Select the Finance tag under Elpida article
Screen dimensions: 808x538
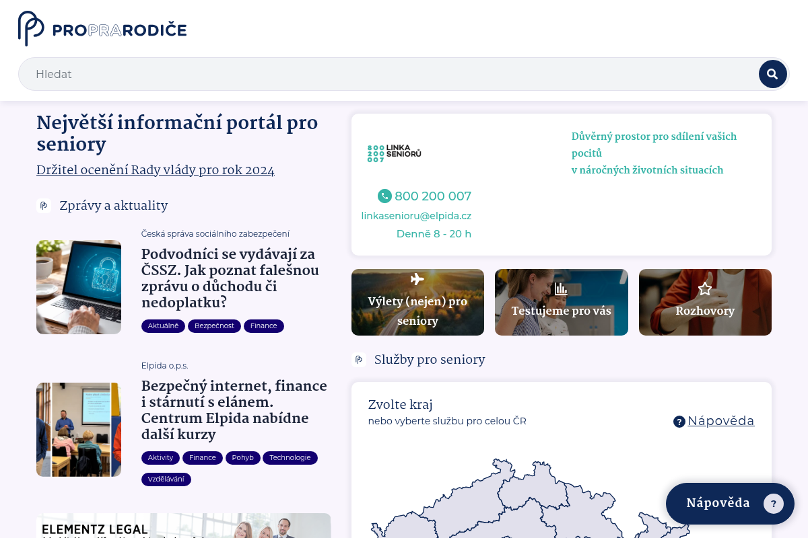tap(203, 458)
